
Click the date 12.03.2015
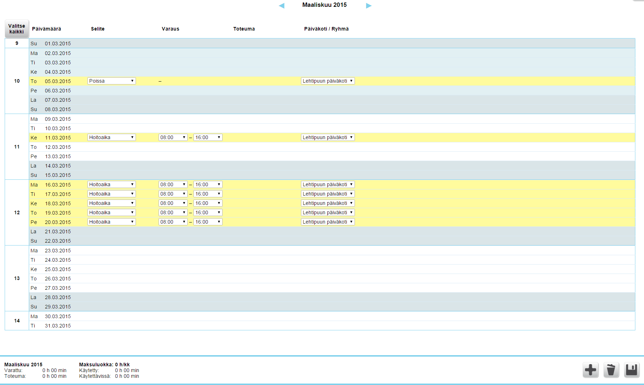58,147
